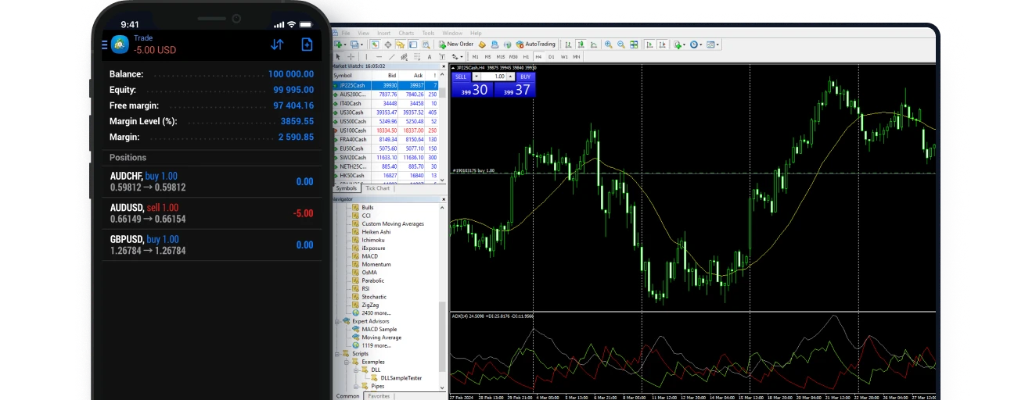
Task: Switch to the Tick Chart tab
Action: tap(377, 188)
